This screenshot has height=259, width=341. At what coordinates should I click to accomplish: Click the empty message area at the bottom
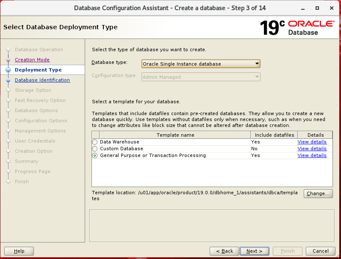[212, 226]
